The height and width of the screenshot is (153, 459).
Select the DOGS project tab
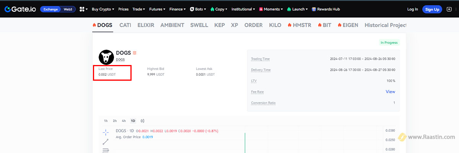(103, 25)
